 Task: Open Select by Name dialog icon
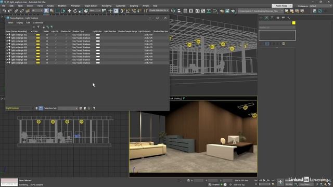click(52, 11)
